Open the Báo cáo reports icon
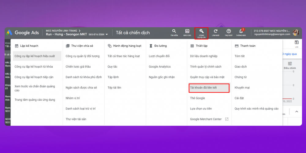 [187, 32]
